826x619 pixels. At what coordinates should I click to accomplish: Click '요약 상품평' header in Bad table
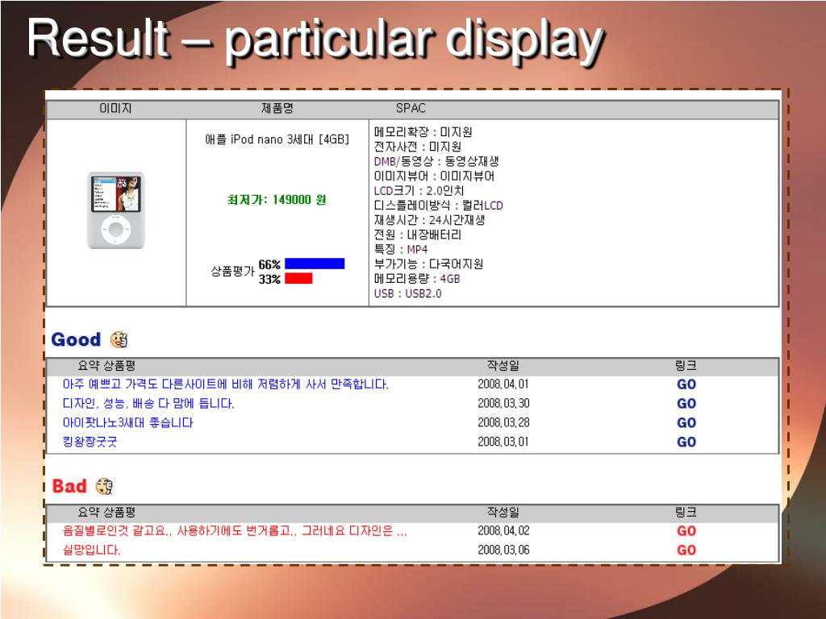107,512
